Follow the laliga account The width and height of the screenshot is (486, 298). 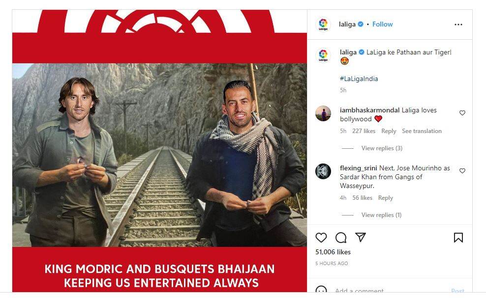(x=383, y=24)
